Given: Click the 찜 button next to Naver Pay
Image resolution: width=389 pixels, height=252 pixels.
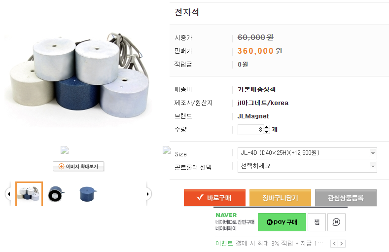Looking at the screenshot, I should coord(317,222).
